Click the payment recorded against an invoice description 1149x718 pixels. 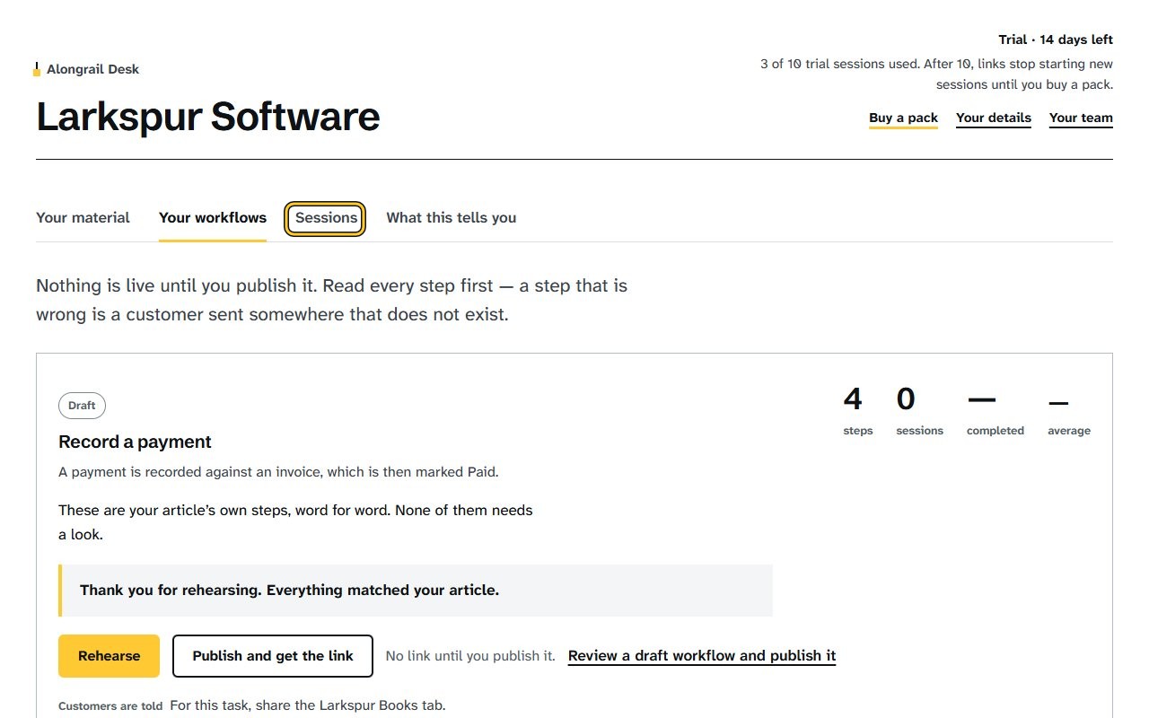pos(278,472)
